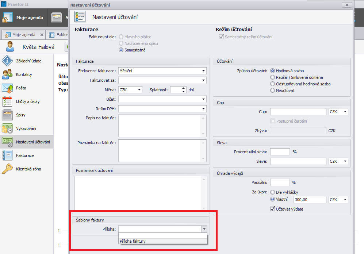This screenshot has height=254, width=364.
Task: Open Základní údaje info icon in sidebar
Action: pyautogui.click(x=8, y=61)
